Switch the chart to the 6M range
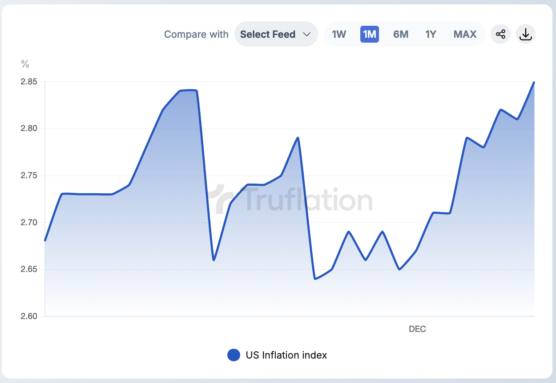This screenshot has height=383, width=556. click(400, 34)
